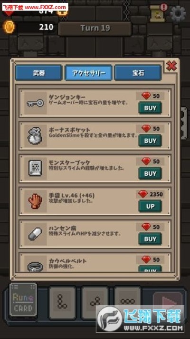Select the pill capsule item icon

pyautogui.click(x=35, y=234)
